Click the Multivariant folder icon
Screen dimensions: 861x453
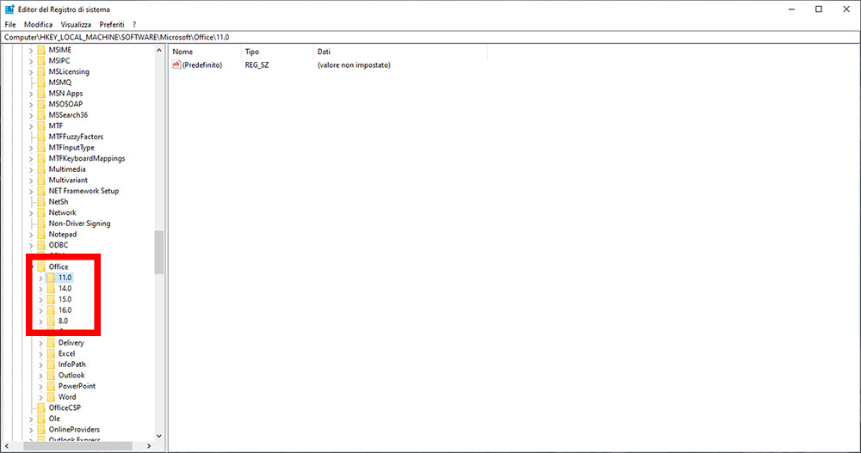tap(41, 180)
